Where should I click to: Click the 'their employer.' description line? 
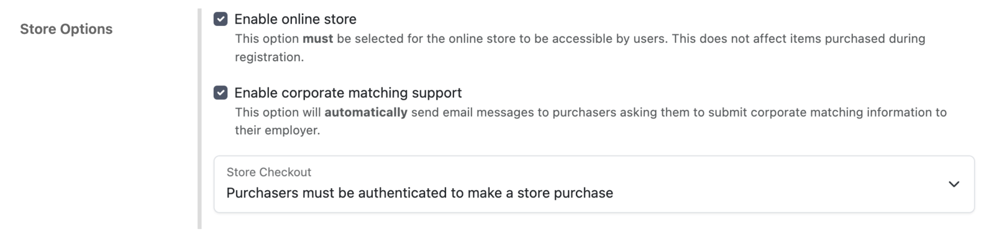coord(277,131)
